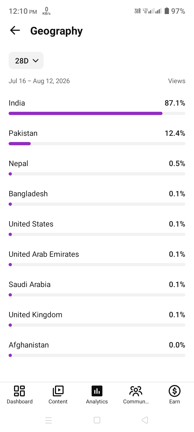
Task: Tap the Afghanistan country label
Action: tap(29, 345)
